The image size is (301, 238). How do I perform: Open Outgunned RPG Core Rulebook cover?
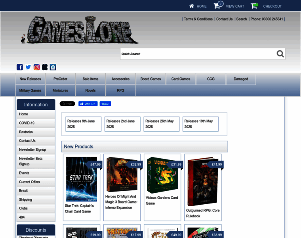[203, 182]
